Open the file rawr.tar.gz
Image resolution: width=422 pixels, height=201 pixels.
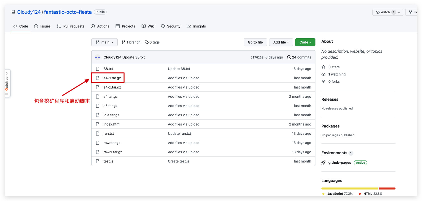[112, 143]
